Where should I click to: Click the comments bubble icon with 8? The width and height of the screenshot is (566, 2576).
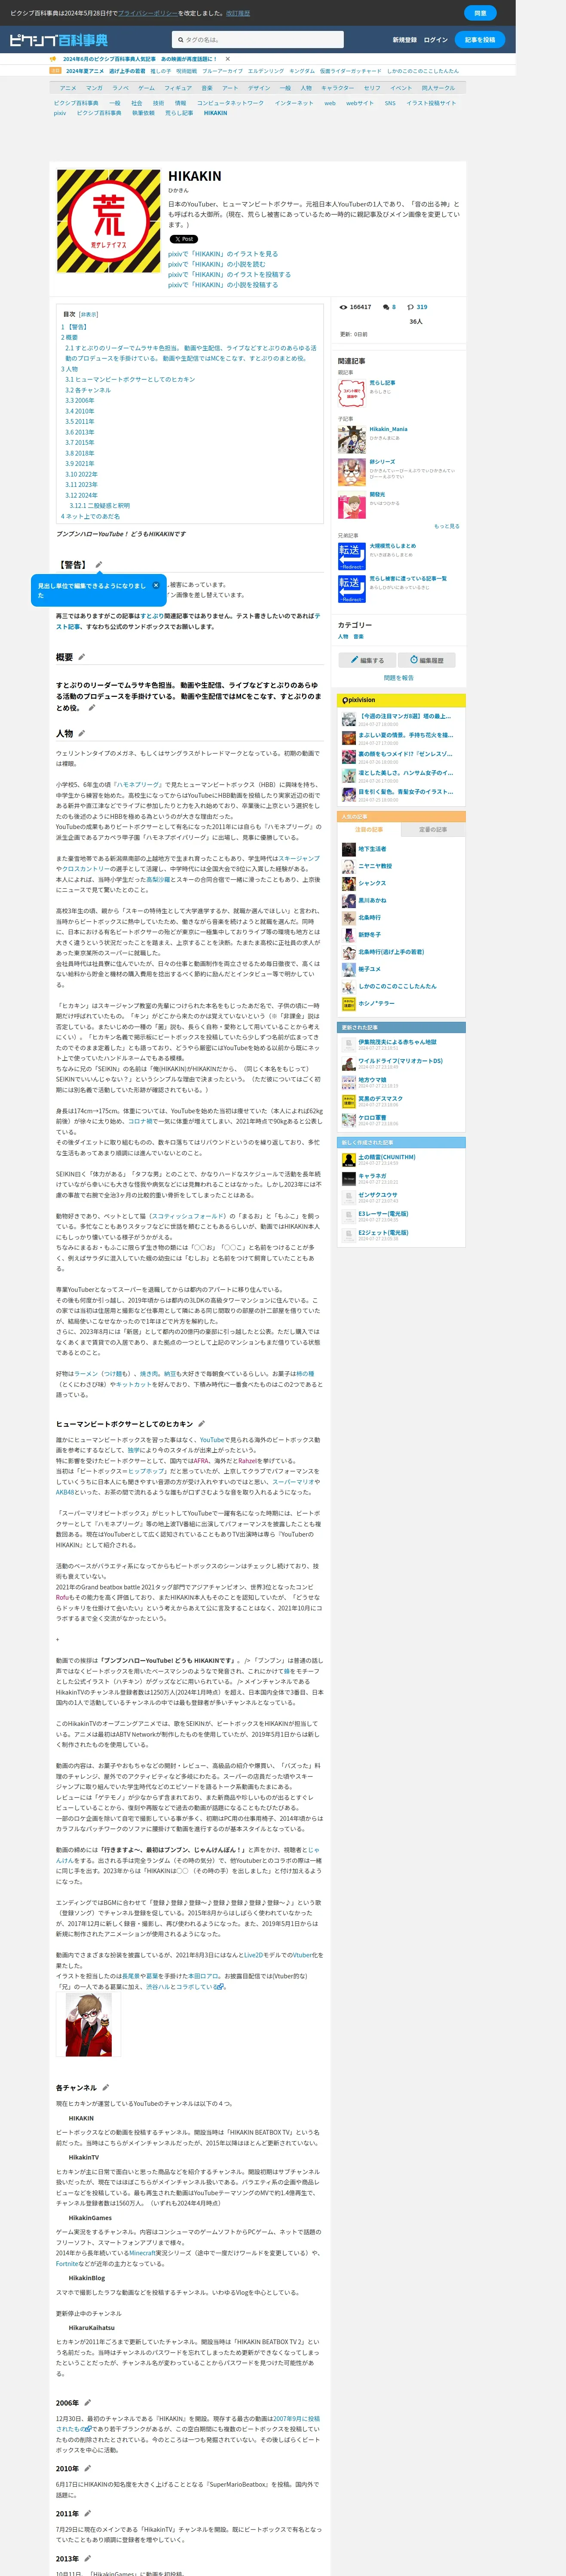(x=387, y=307)
